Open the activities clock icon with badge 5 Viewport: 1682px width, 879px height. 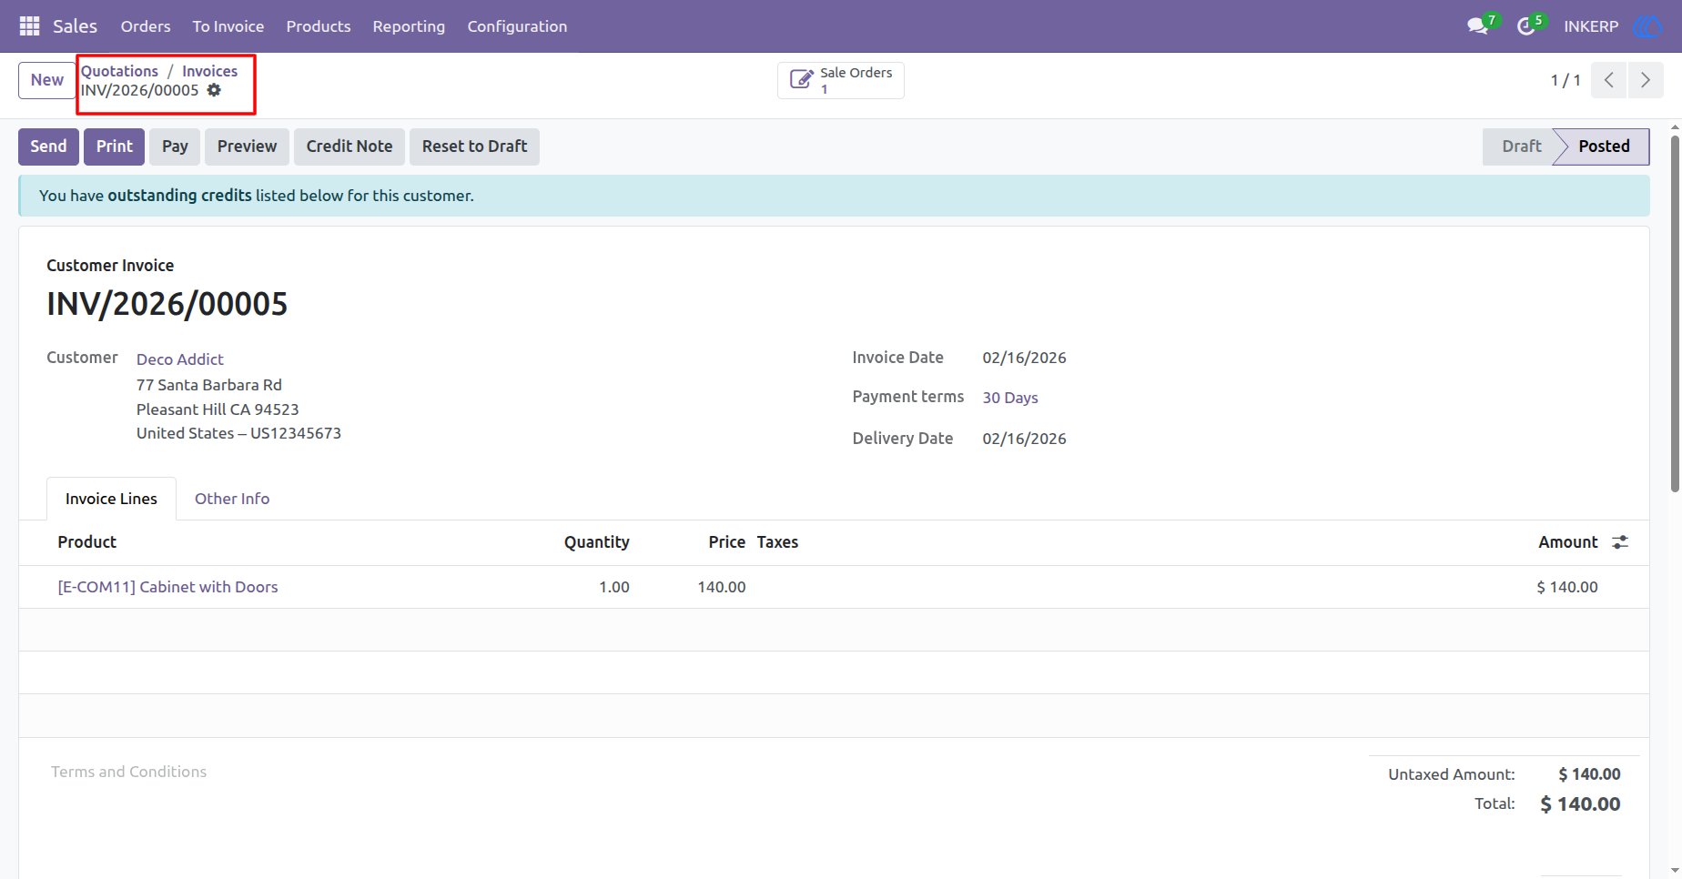[x=1526, y=26]
